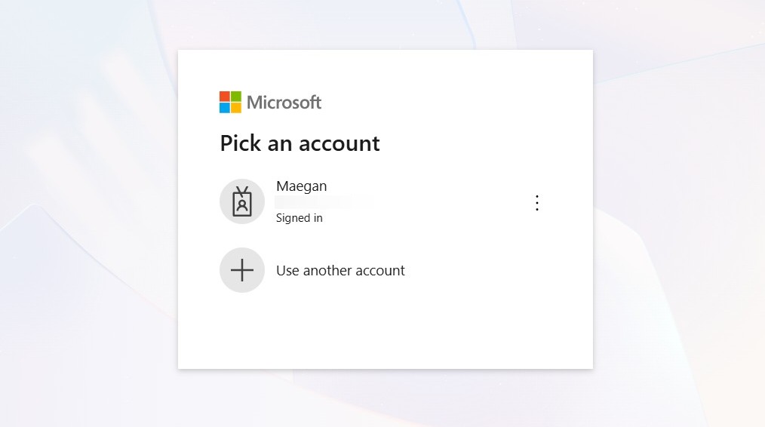Click blank white area below Use another account

(x=386, y=332)
